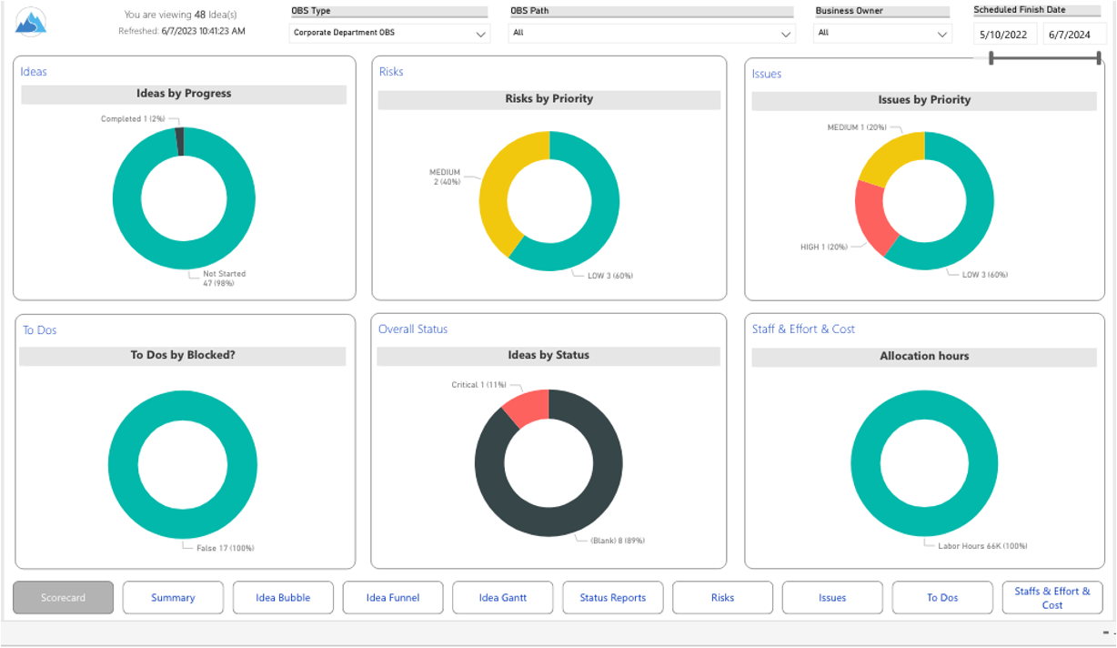Go to the Idea Bubble page

[x=283, y=598]
